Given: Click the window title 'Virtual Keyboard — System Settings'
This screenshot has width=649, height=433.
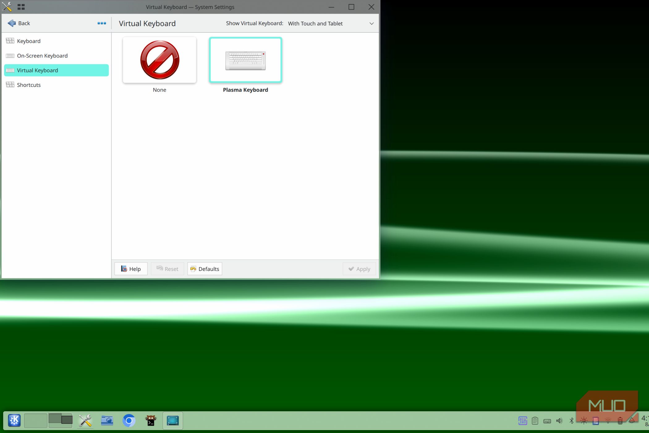Looking at the screenshot, I should click(190, 7).
